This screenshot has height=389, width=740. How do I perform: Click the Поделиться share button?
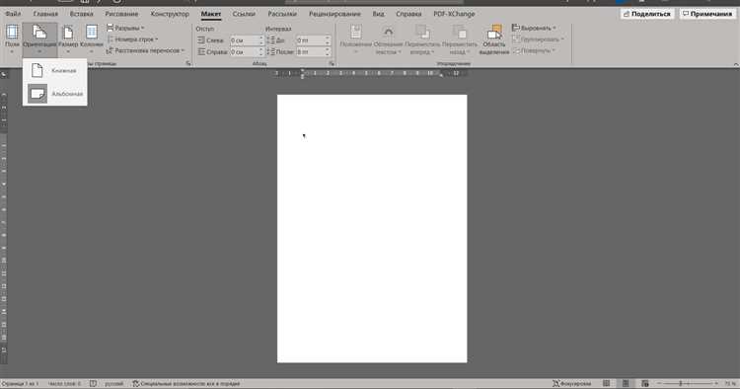(x=647, y=14)
